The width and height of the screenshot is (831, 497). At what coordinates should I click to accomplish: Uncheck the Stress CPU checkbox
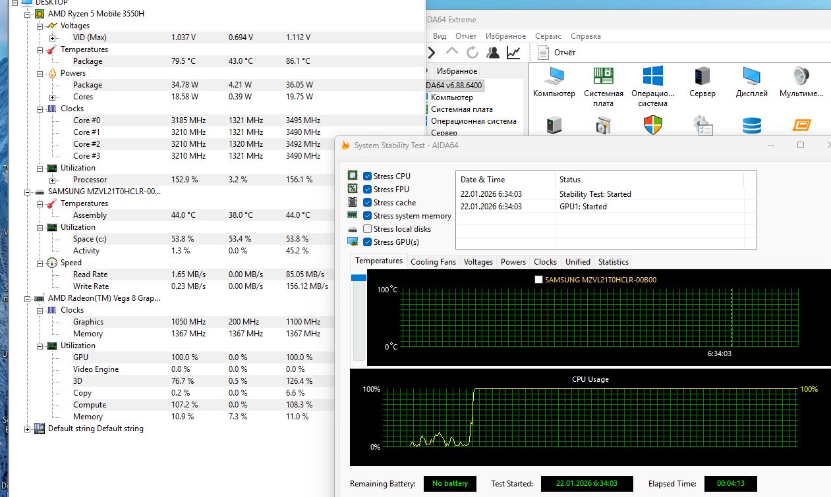368,176
